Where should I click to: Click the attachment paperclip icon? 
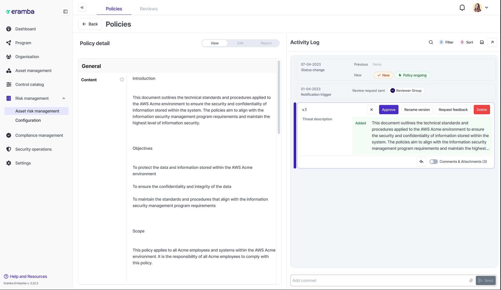(471, 280)
